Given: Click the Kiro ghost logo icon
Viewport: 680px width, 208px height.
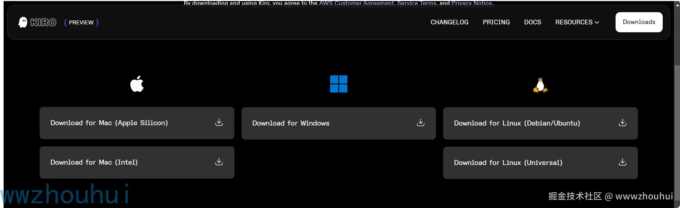Looking at the screenshot, I should [x=23, y=22].
